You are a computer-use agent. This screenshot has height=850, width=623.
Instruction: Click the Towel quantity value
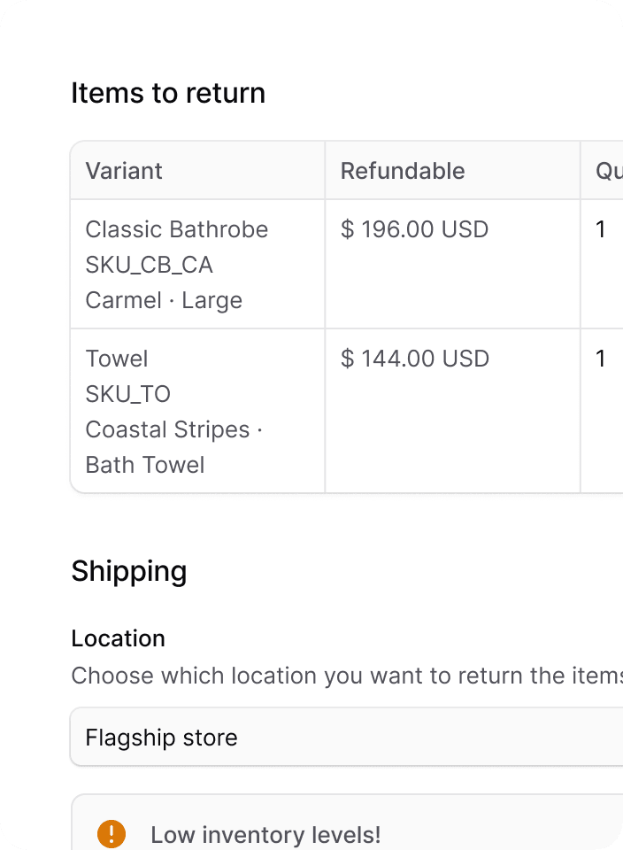(x=600, y=359)
